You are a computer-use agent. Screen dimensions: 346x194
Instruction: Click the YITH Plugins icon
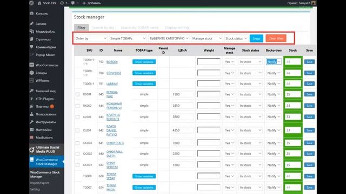[x=32, y=99]
